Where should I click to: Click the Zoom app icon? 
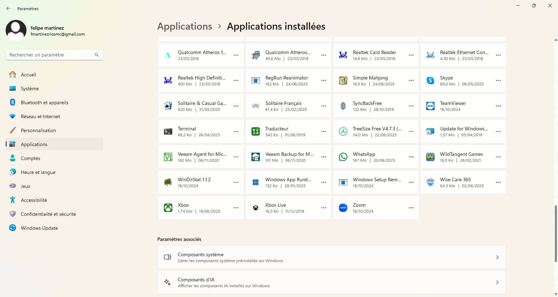(x=343, y=208)
